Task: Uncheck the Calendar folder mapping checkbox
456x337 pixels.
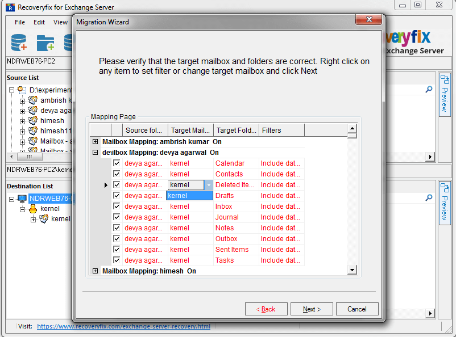Action: coord(117,163)
